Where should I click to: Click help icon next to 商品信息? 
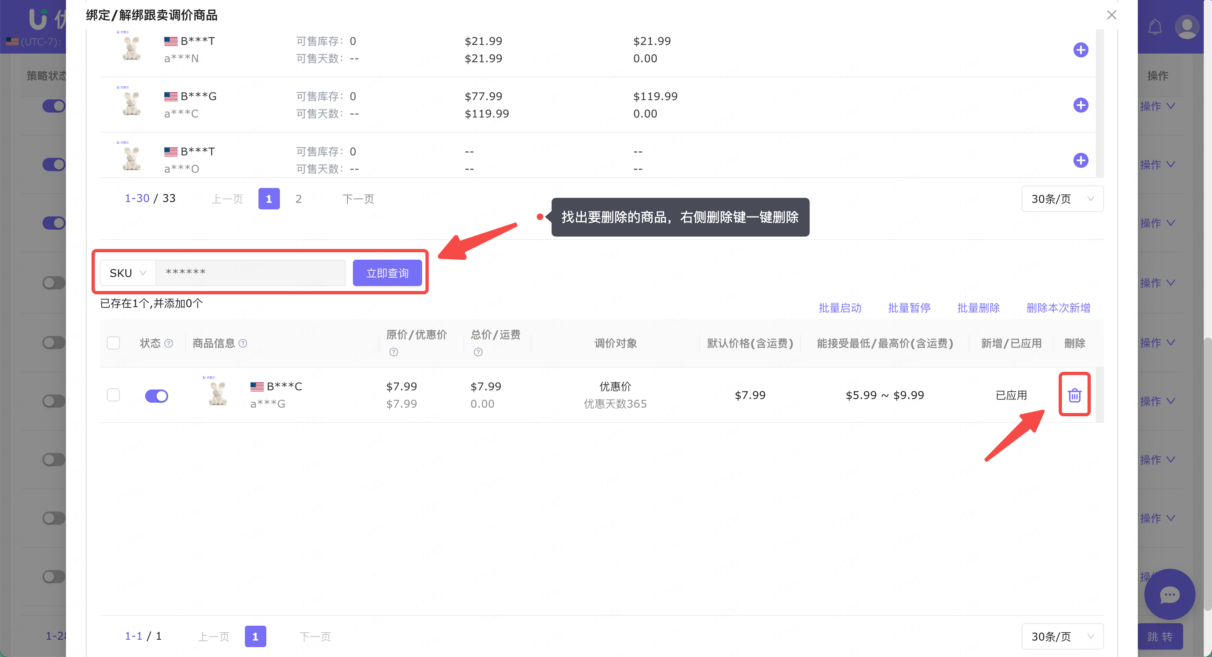point(243,343)
